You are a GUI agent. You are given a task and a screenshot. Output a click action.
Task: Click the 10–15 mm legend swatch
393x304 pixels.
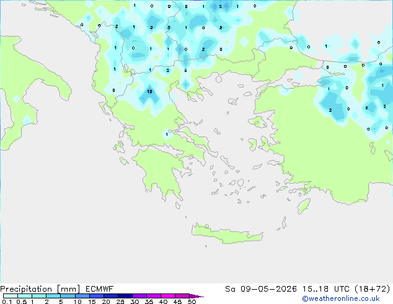click(x=82, y=296)
